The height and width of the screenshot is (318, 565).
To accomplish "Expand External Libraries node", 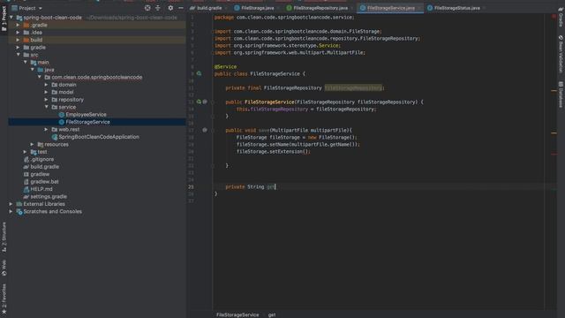I will click(11, 204).
